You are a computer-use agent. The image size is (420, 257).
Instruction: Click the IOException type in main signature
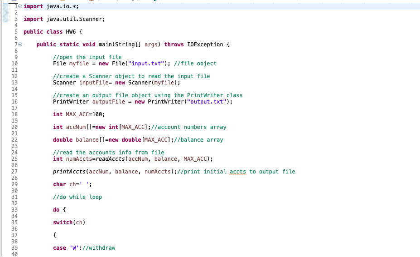tap(205, 44)
